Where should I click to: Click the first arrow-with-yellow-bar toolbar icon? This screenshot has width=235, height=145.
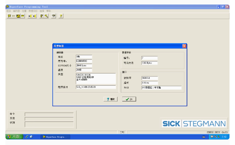pos(30,16)
